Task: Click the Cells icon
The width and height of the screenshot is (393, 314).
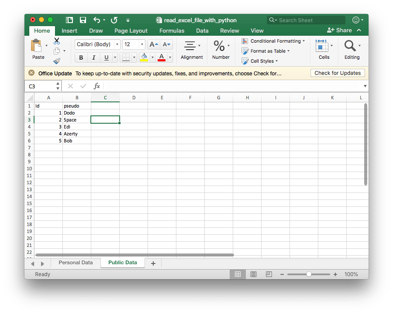Action: tap(324, 47)
